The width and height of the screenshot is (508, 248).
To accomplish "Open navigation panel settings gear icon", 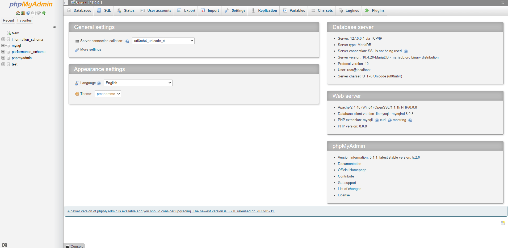I will (39, 13).
